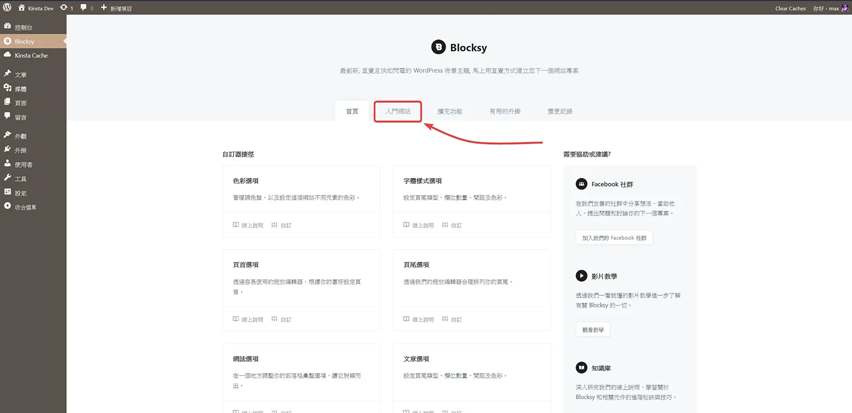852x413 pixels.
Task: Click the 網誌選項 card title
Action: [245, 359]
